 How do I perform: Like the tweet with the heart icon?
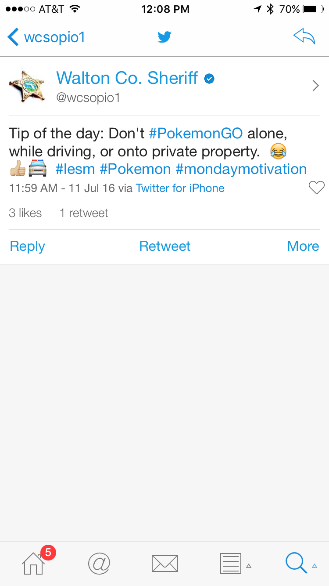(316, 188)
